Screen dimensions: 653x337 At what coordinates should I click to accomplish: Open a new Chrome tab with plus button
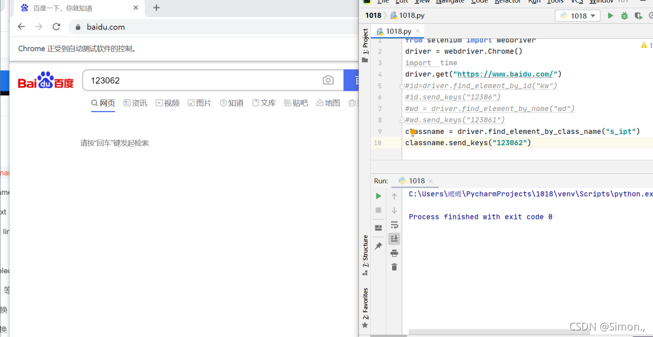tap(156, 8)
